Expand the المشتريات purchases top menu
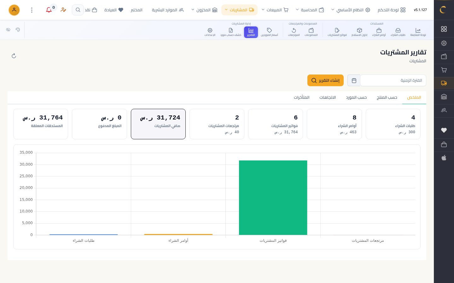The width and height of the screenshot is (454, 283). 240,10
